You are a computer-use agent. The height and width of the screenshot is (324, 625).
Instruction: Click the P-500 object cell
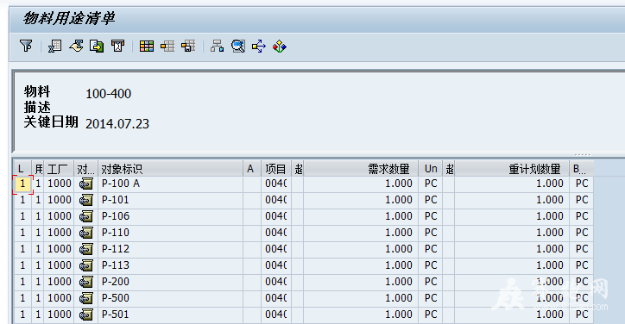(x=170, y=298)
